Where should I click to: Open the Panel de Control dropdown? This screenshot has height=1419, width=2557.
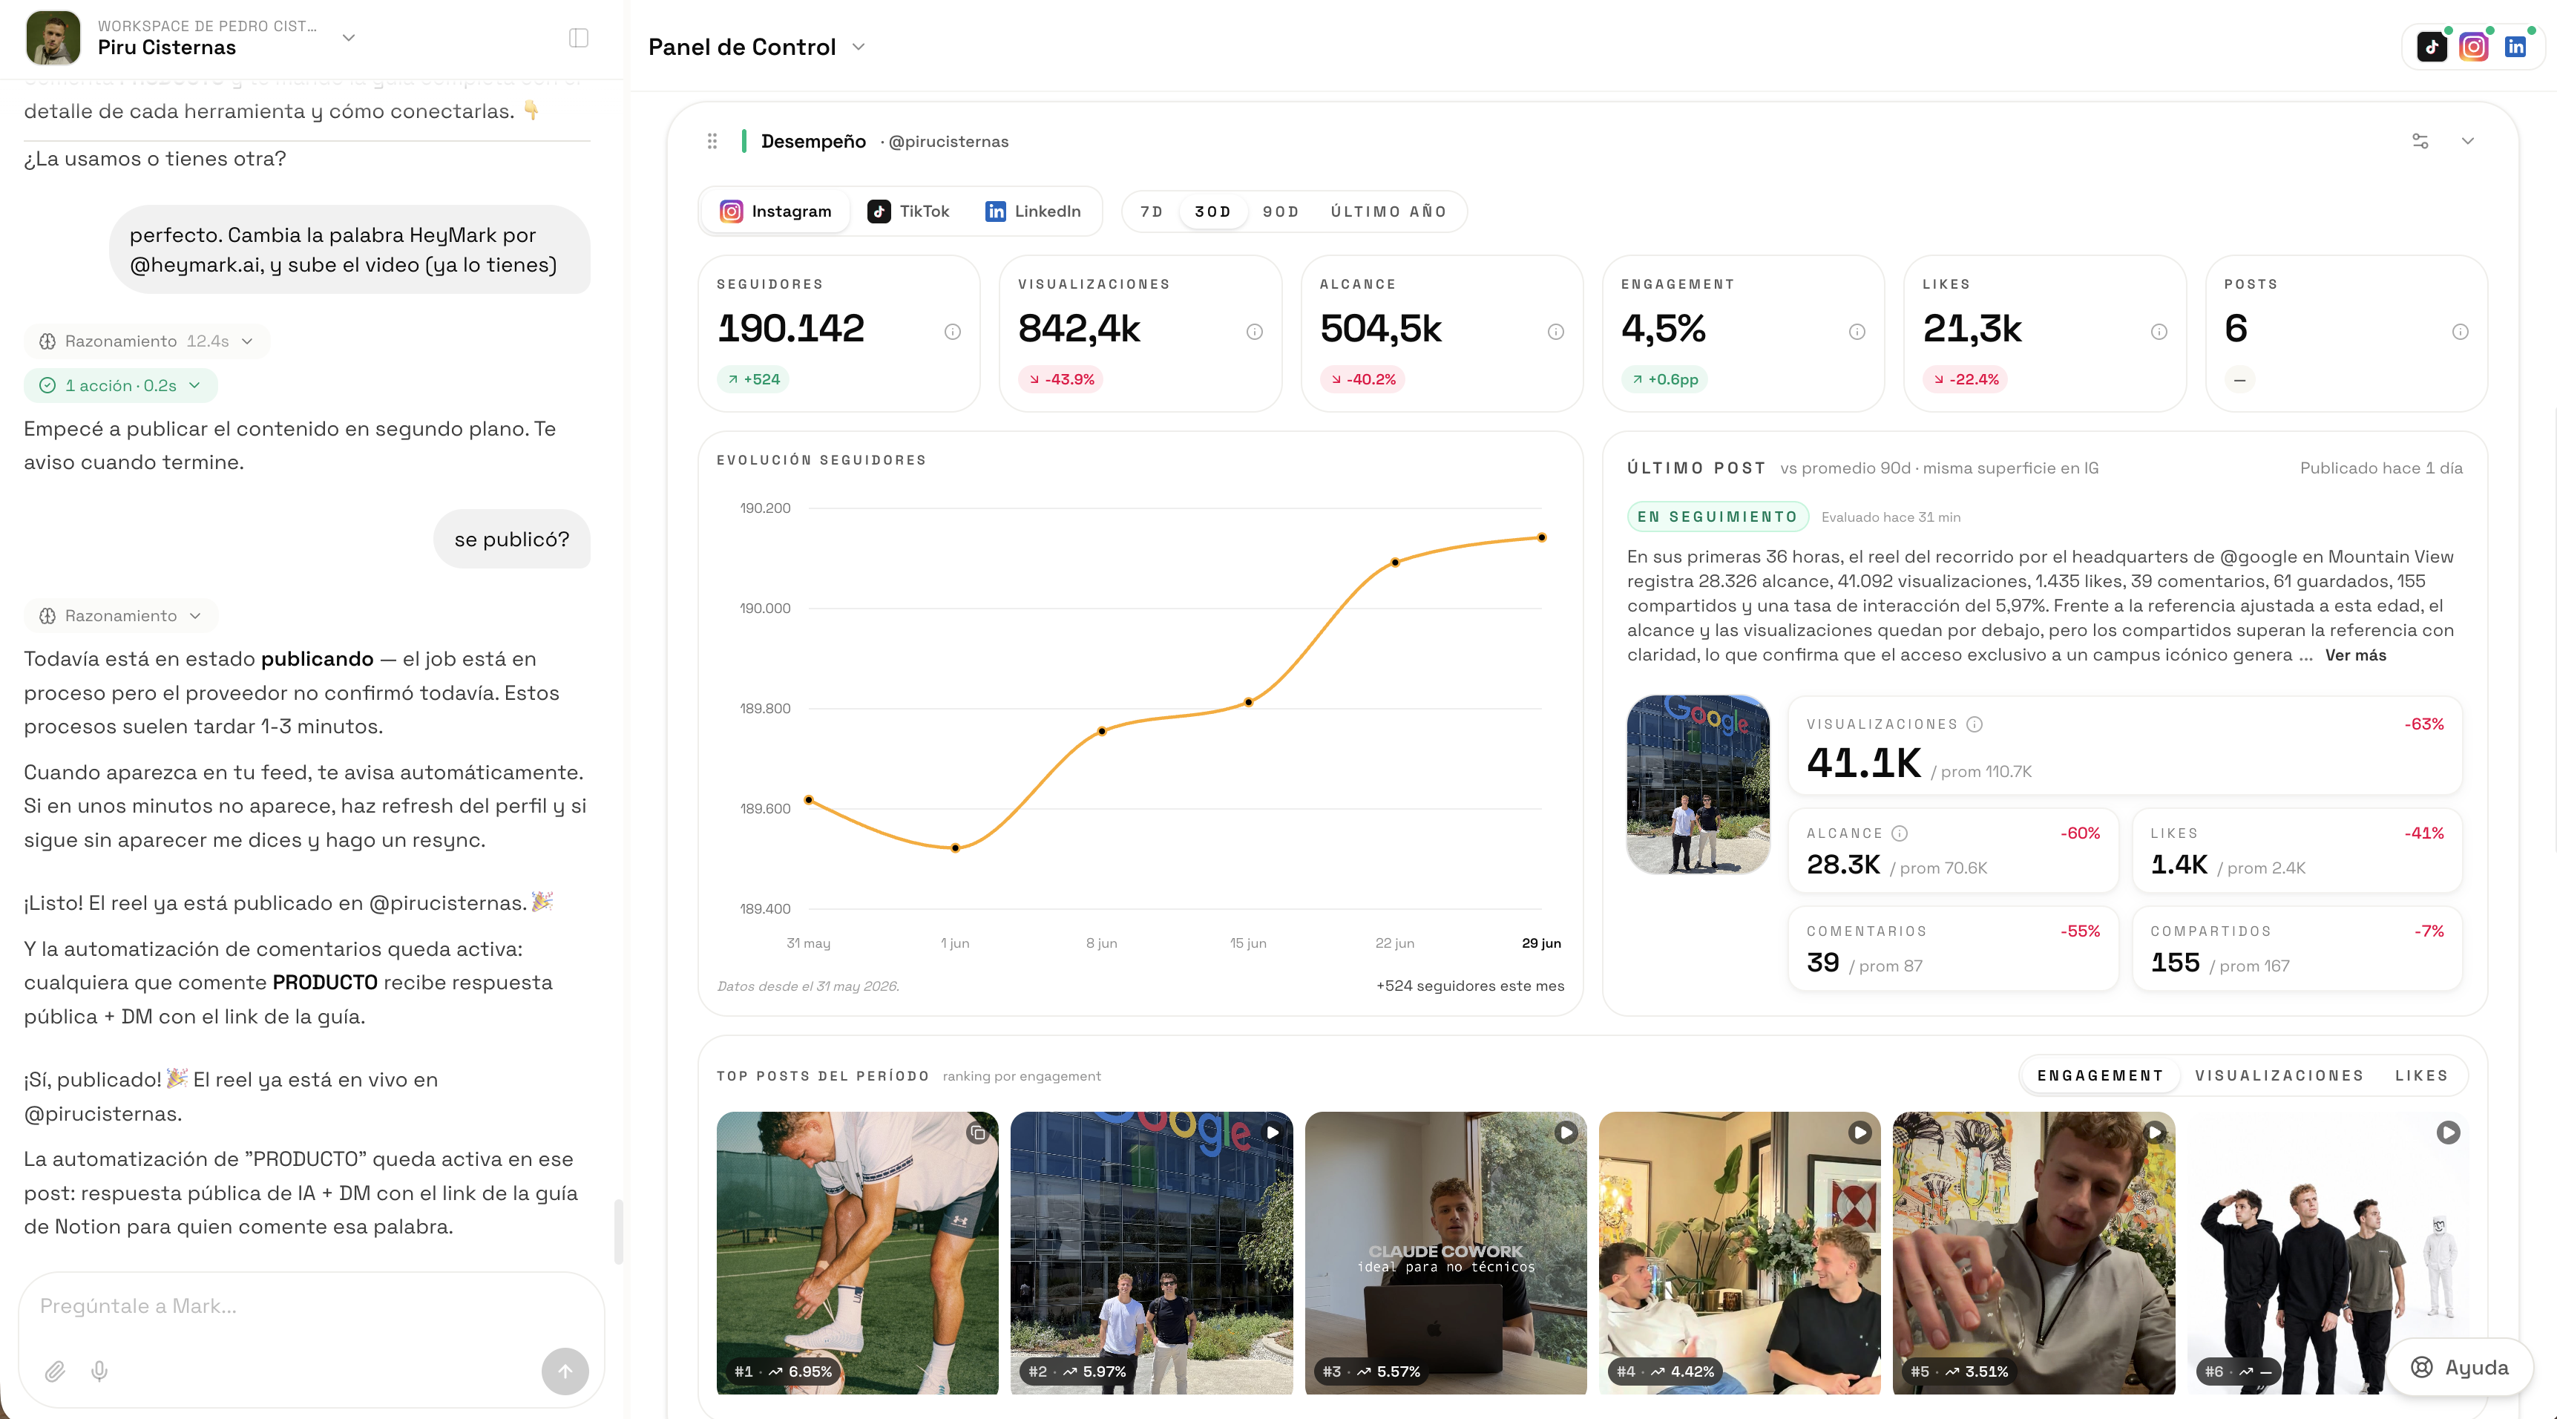758,47
